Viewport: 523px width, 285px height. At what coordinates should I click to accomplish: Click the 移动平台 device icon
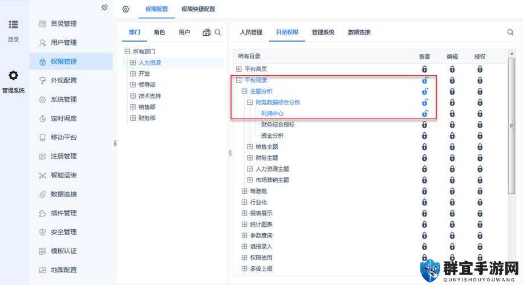point(42,137)
